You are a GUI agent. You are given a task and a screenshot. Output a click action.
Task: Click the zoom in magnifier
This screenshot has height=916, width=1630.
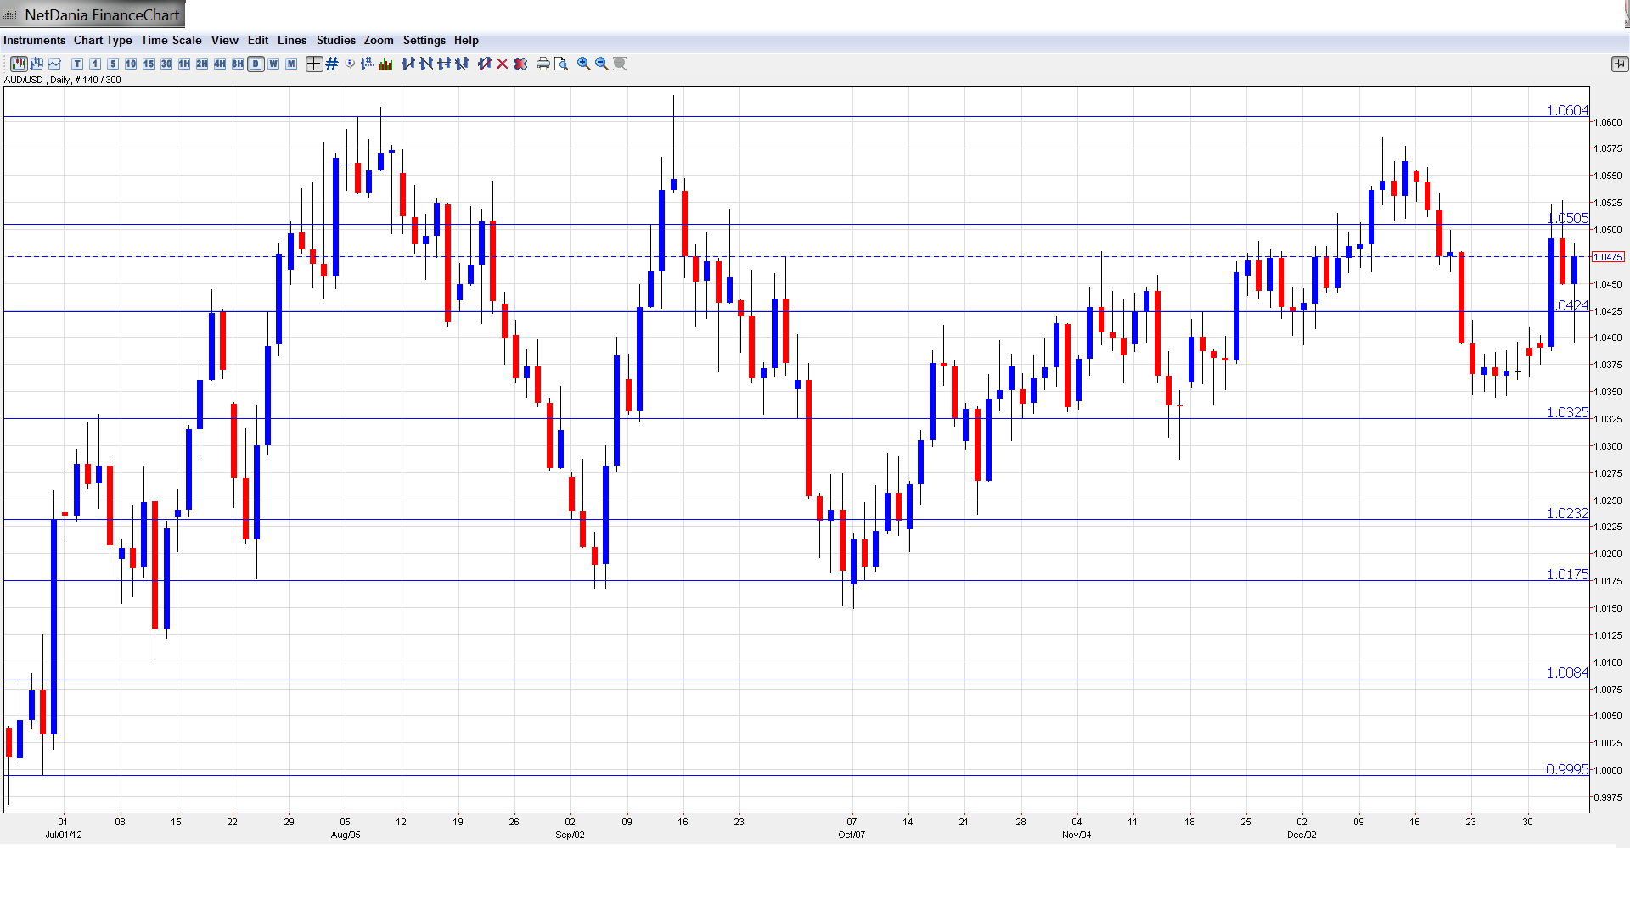[583, 64]
